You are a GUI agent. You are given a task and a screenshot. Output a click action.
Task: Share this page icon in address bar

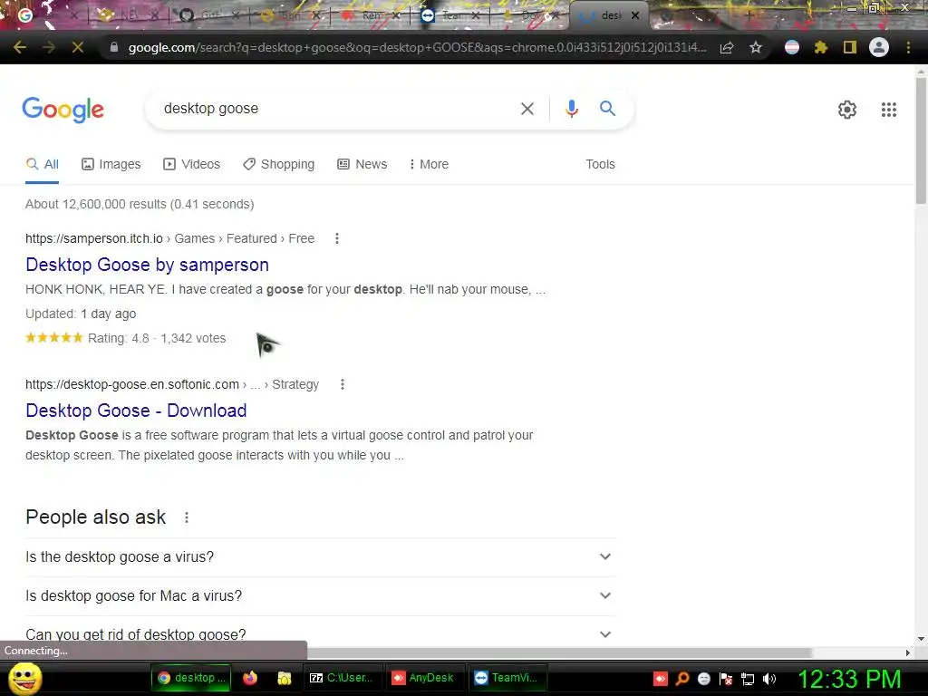coord(727,47)
